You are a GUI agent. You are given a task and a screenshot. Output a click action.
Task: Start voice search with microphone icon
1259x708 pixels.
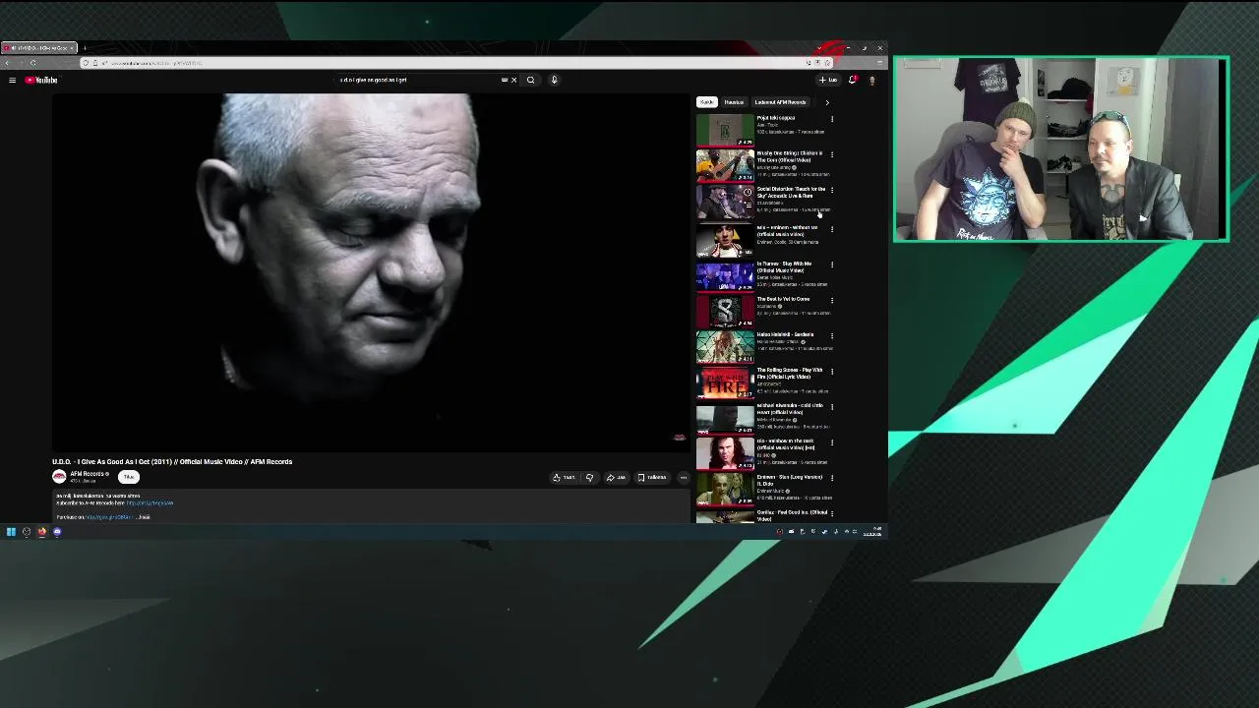pos(554,80)
